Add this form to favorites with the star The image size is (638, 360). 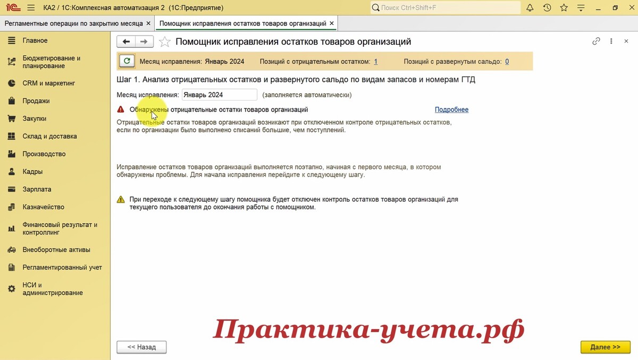click(165, 41)
